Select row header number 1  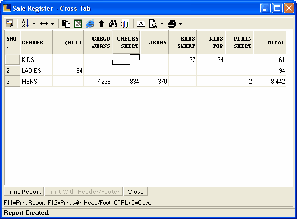12,60
